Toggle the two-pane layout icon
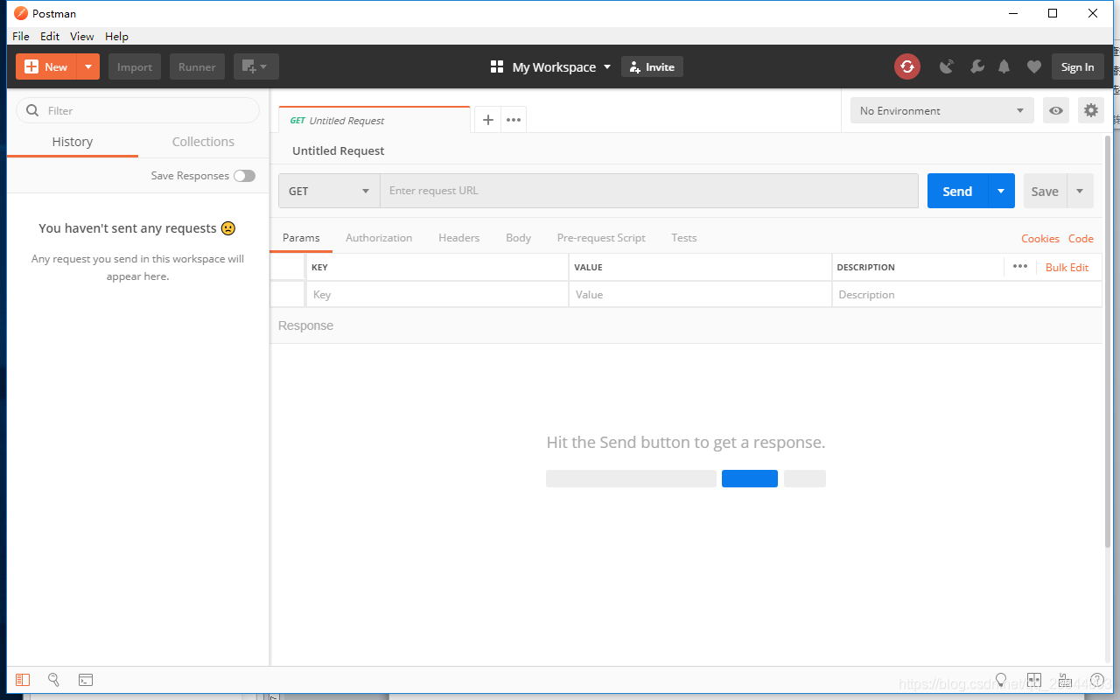 tap(1034, 680)
